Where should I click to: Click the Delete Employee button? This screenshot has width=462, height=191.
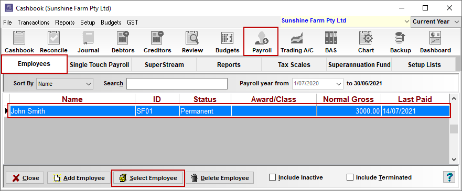pyautogui.click(x=220, y=178)
